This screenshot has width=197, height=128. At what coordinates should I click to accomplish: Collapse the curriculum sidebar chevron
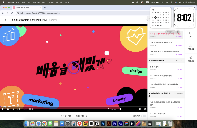point(147,21)
